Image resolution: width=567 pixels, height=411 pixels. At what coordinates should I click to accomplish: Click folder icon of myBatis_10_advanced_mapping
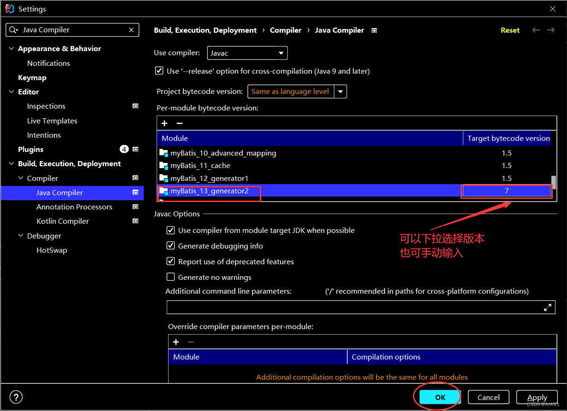coord(164,153)
